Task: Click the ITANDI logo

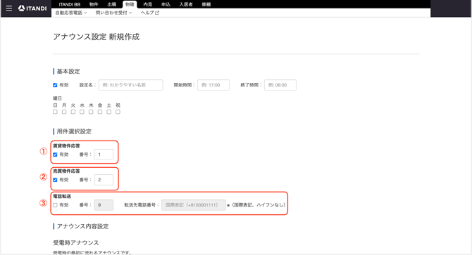Action: click(32, 8)
